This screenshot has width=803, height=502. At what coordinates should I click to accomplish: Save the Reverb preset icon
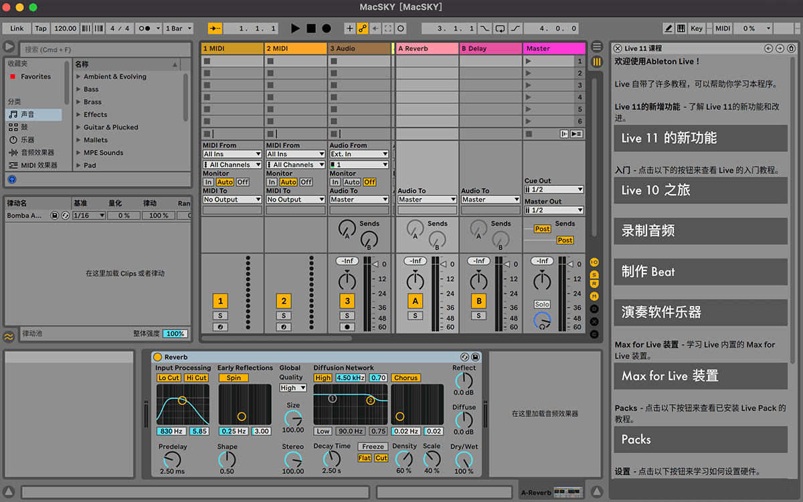point(475,357)
